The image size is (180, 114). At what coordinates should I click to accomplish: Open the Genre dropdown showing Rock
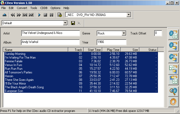[124, 33]
